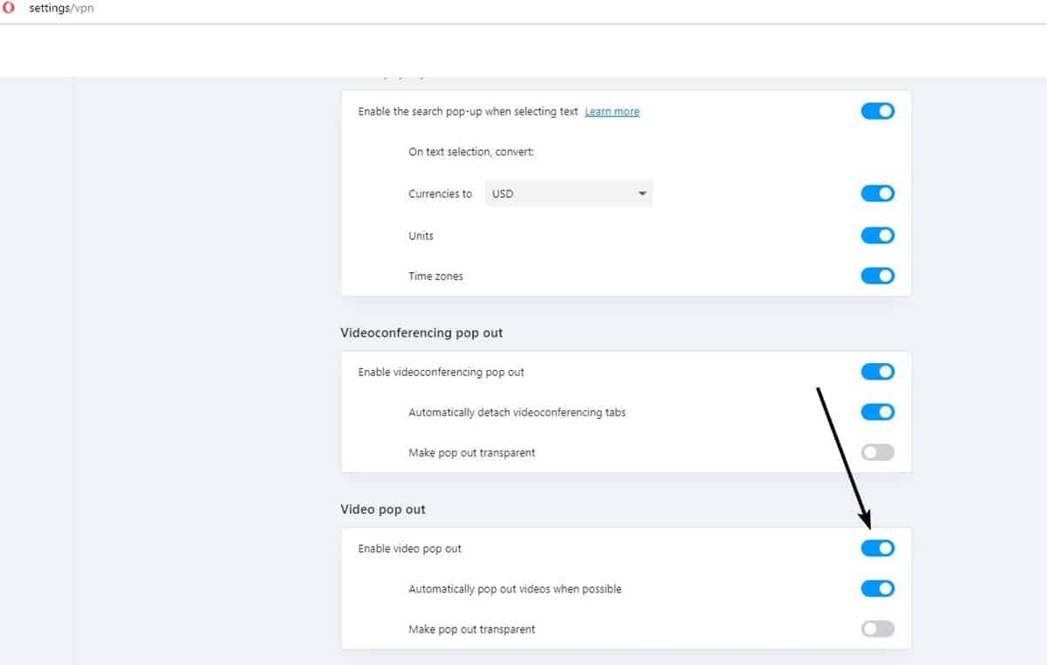Screen dimensions: 1047x665
Task: Disable Automatically pop out videos when possible
Action: (x=878, y=588)
